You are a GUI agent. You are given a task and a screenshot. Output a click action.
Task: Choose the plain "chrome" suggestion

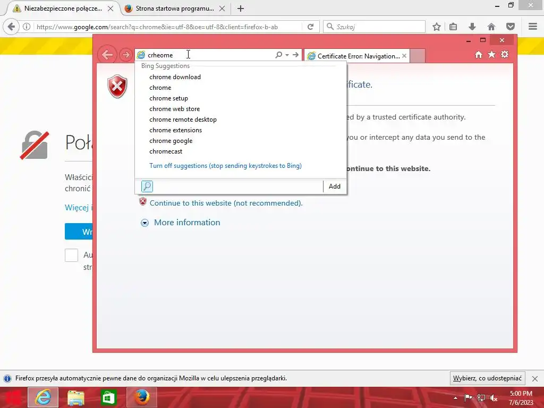tap(160, 88)
